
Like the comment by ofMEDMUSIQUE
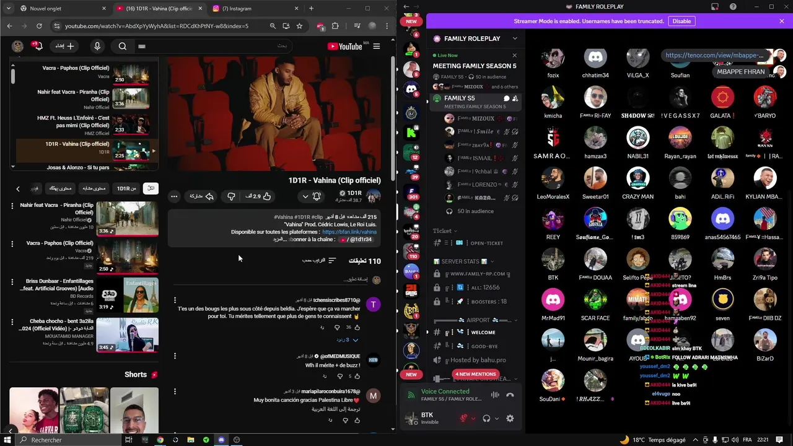point(357,376)
